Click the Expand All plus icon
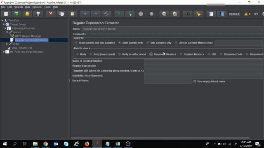Viewport: 264px width, 148px height. (85, 14)
